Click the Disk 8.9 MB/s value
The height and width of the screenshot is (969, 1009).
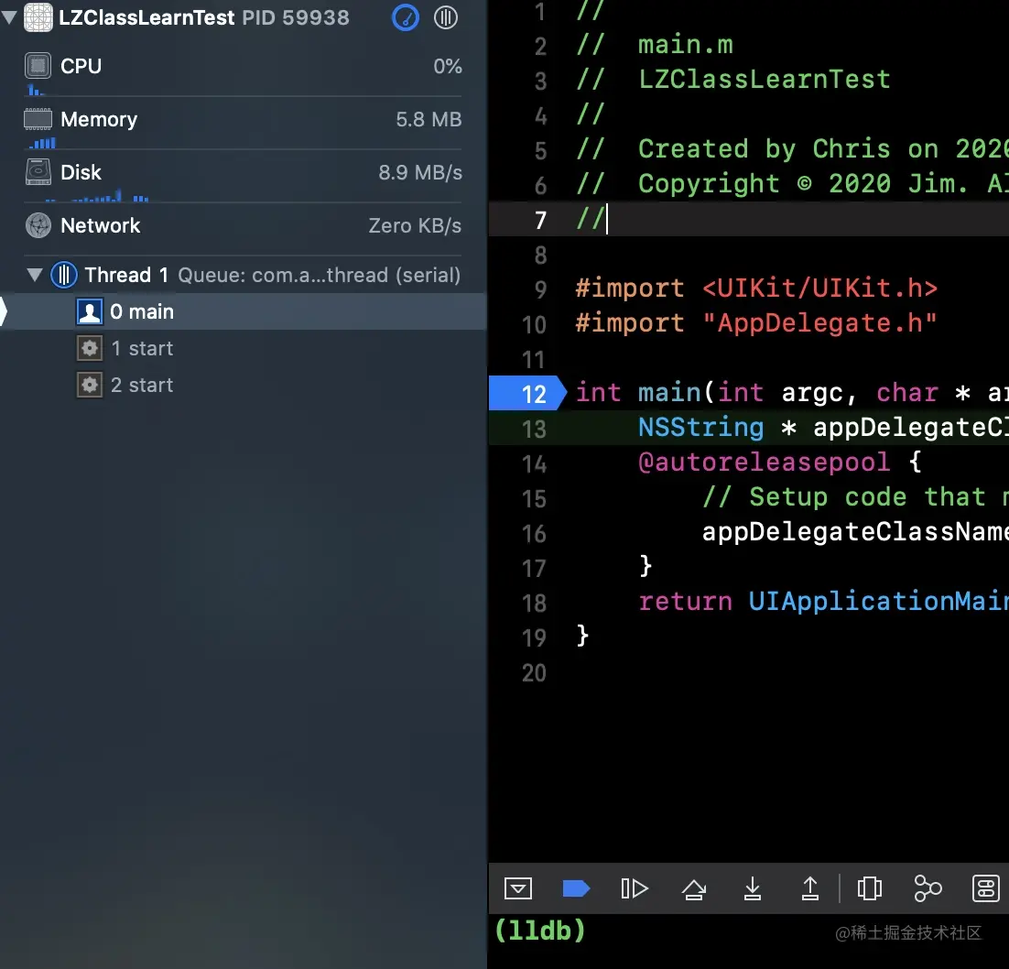pos(420,172)
